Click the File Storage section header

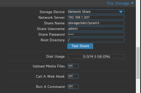point(118,3)
